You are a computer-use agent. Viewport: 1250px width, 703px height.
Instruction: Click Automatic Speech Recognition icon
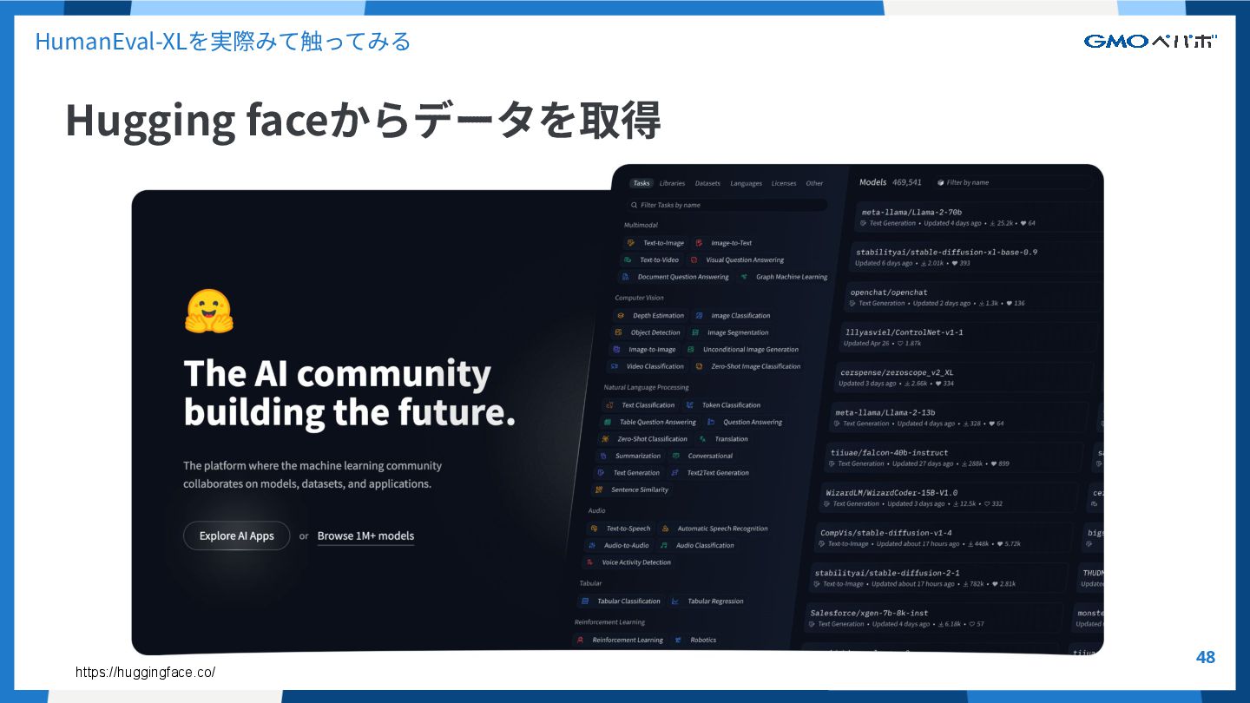[664, 529]
